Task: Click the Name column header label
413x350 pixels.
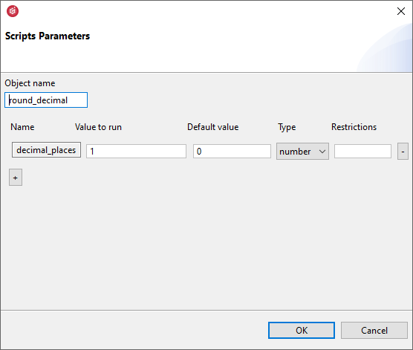Action: (x=22, y=127)
